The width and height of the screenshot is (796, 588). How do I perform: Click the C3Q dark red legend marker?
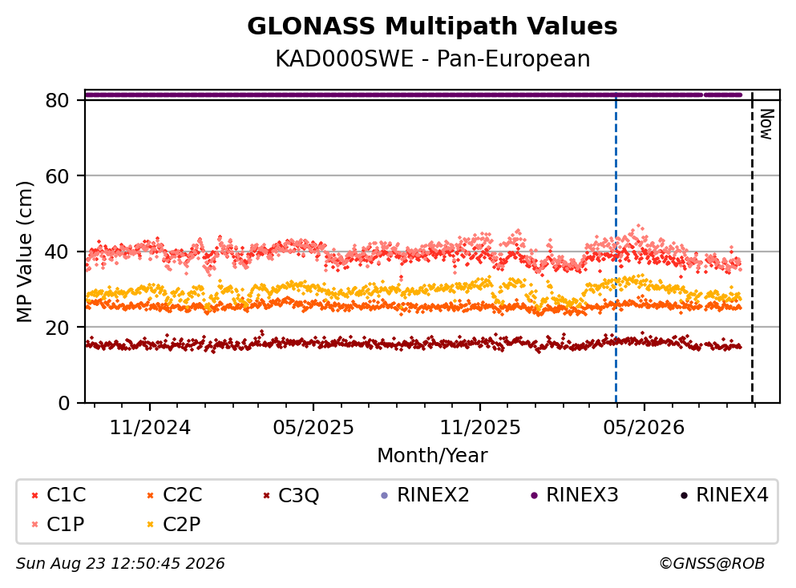(x=266, y=496)
